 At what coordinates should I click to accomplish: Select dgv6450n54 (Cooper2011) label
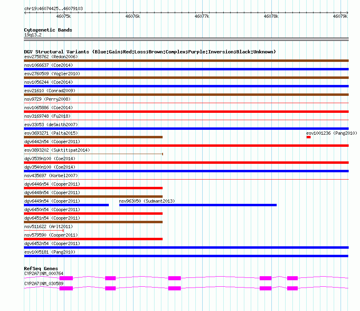click(52, 209)
